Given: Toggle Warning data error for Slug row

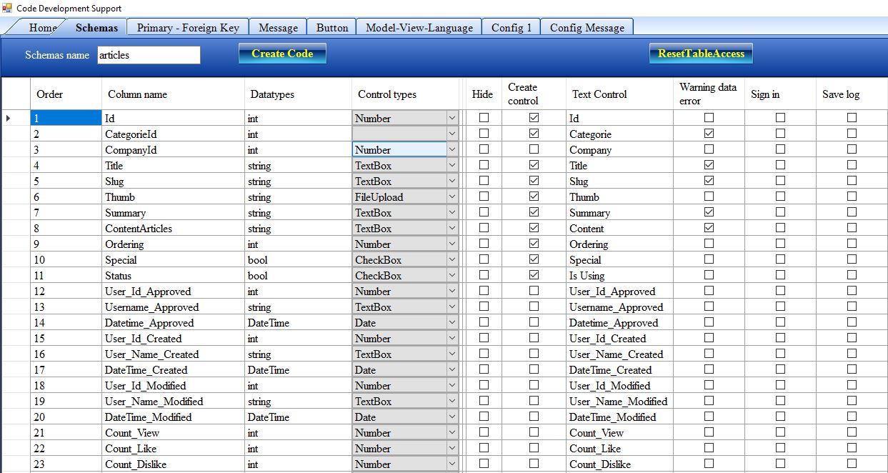Looking at the screenshot, I should click(709, 181).
